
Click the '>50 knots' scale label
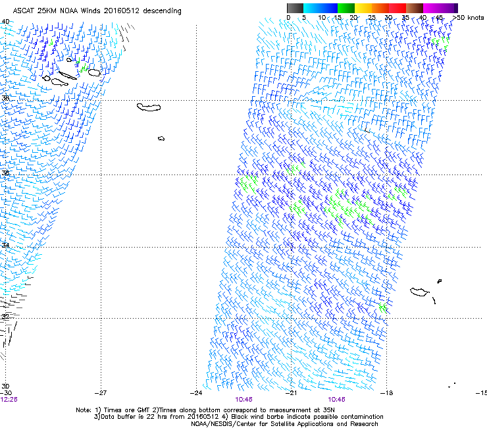[x=469, y=18]
